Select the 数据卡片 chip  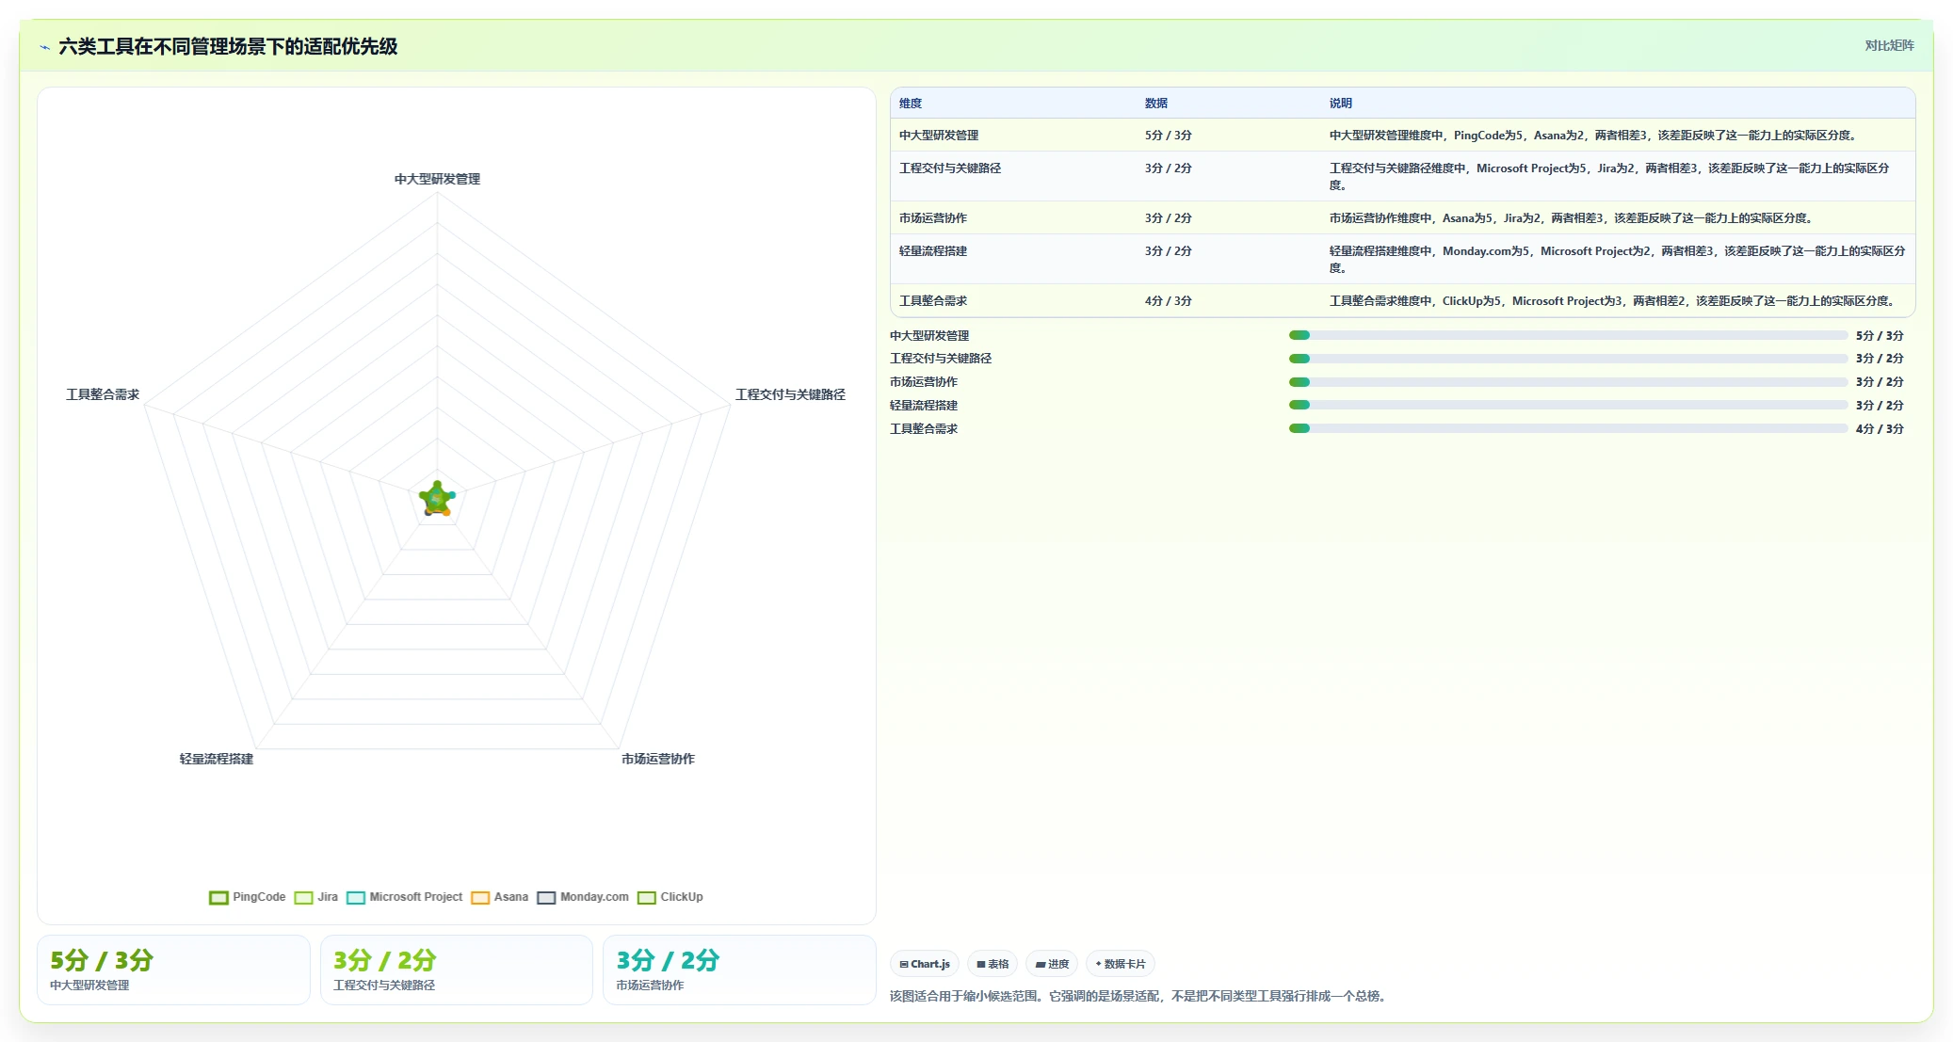[1121, 964]
